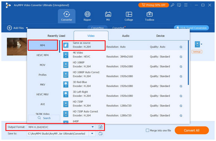Open settings gear for HD 720P
Screen dimensions: 216x141
pyautogui.click(x=181, y=106)
